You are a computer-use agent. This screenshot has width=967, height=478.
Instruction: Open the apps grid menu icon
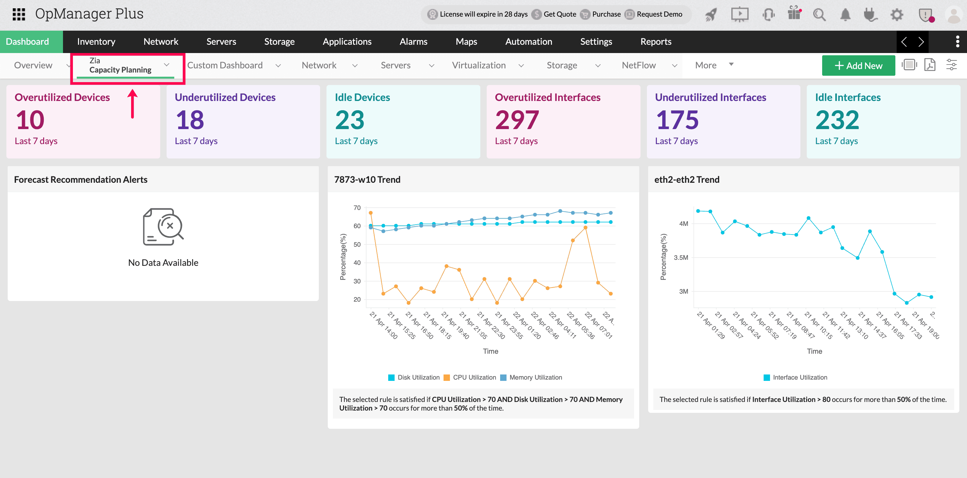[x=19, y=14]
